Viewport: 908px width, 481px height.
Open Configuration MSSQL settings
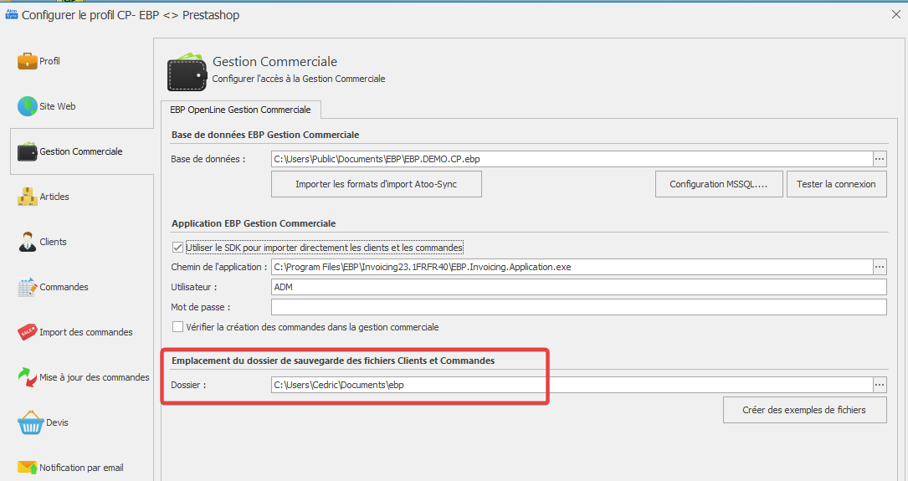pyautogui.click(x=719, y=184)
